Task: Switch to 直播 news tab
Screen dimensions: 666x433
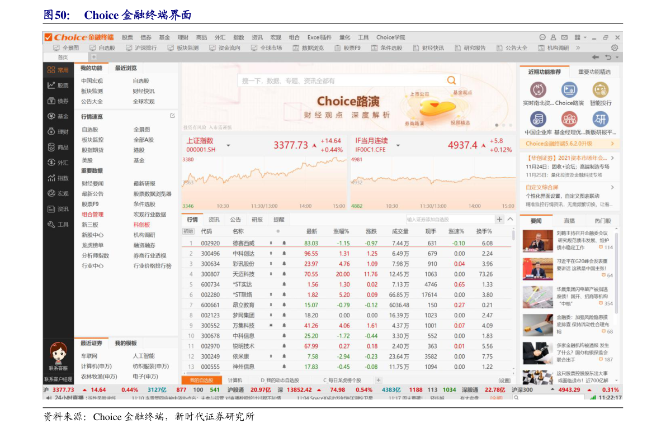Action: pyautogui.click(x=569, y=221)
